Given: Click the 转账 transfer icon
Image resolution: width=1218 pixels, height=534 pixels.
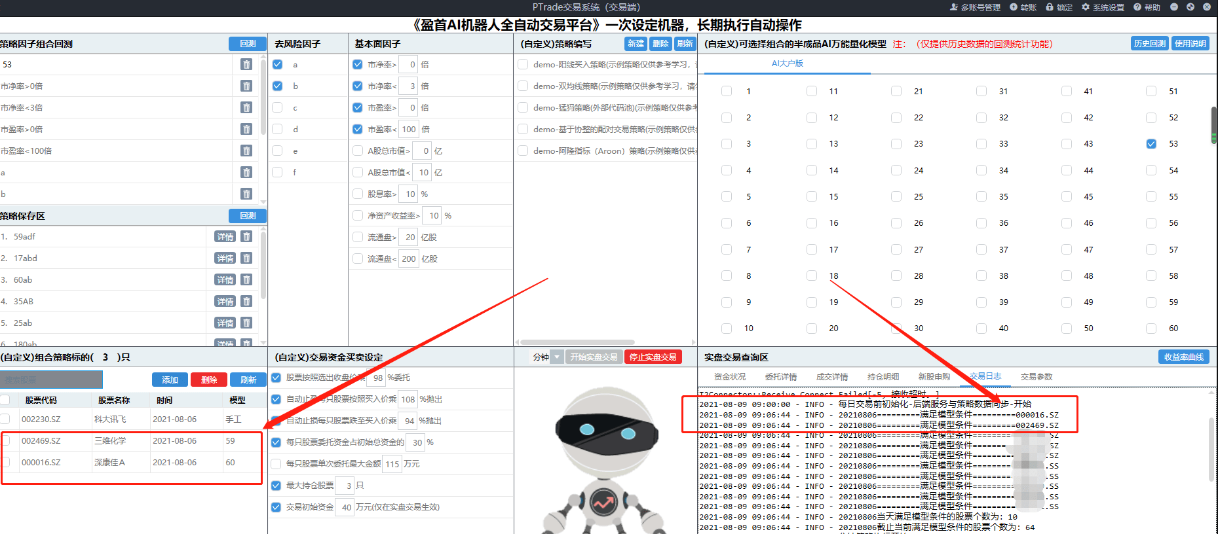Looking at the screenshot, I should [x=1014, y=7].
